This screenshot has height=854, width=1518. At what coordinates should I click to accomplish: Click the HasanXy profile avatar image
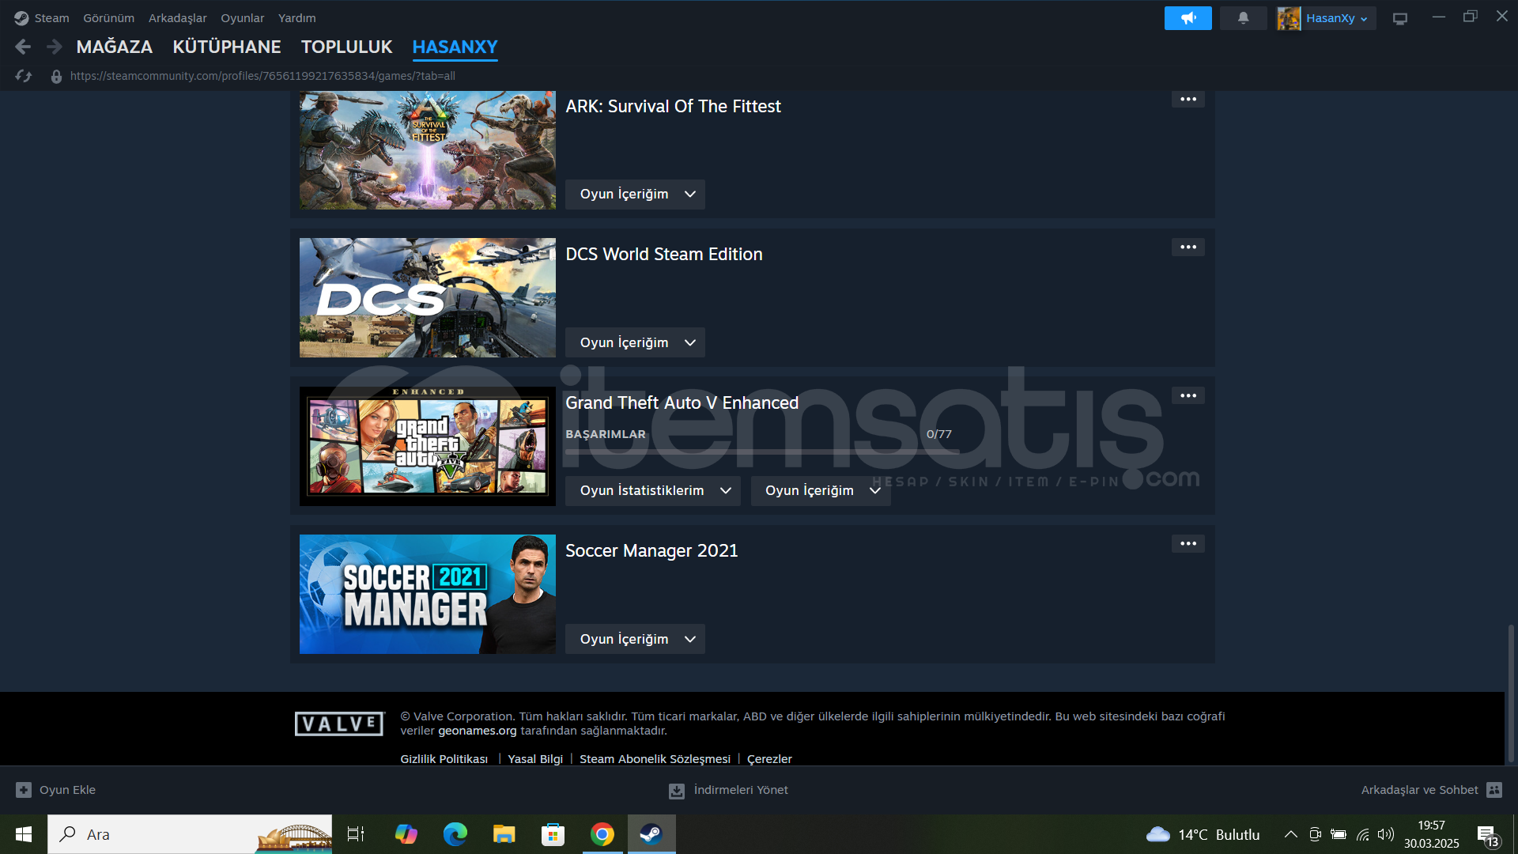(x=1289, y=18)
